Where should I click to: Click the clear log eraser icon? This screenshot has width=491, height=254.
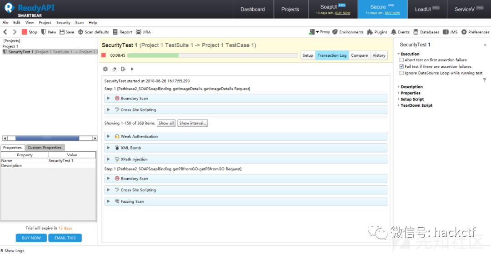[x=115, y=69]
